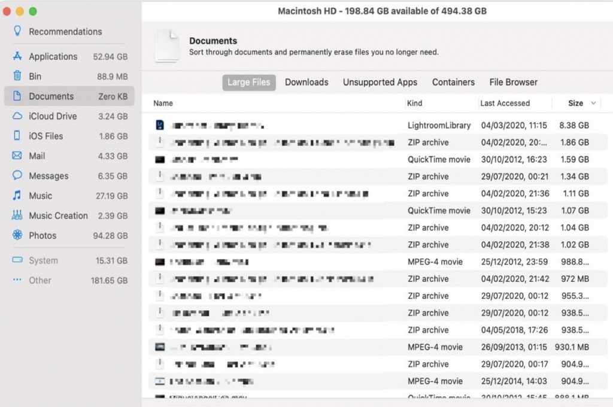This screenshot has width=613, height=407.
Task: Click the Recommendations lightbulb icon
Action: click(x=17, y=31)
